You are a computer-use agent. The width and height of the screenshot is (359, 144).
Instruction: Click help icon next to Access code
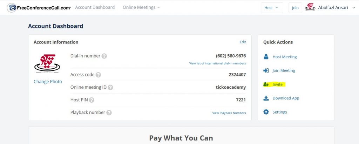click(98, 75)
